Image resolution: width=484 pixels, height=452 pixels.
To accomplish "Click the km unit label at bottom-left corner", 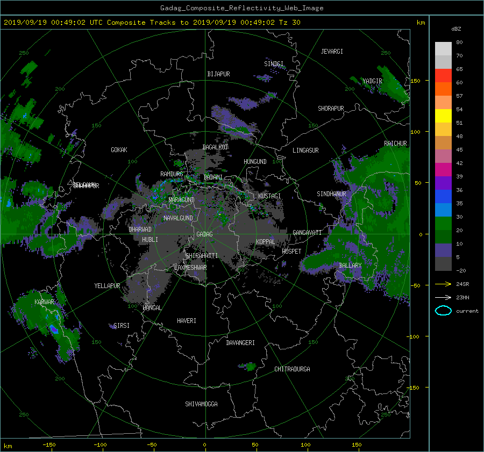I will click(x=8, y=446).
